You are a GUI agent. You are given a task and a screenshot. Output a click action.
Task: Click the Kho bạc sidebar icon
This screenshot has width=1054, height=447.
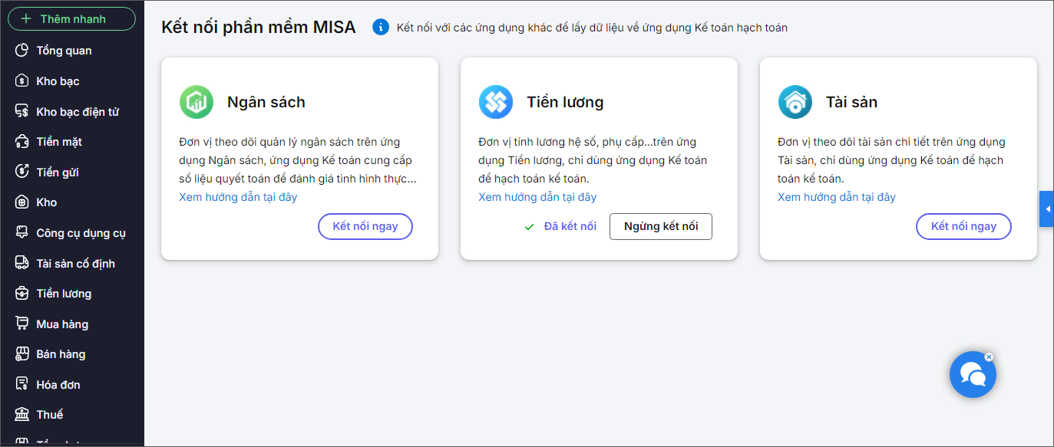pos(22,81)
